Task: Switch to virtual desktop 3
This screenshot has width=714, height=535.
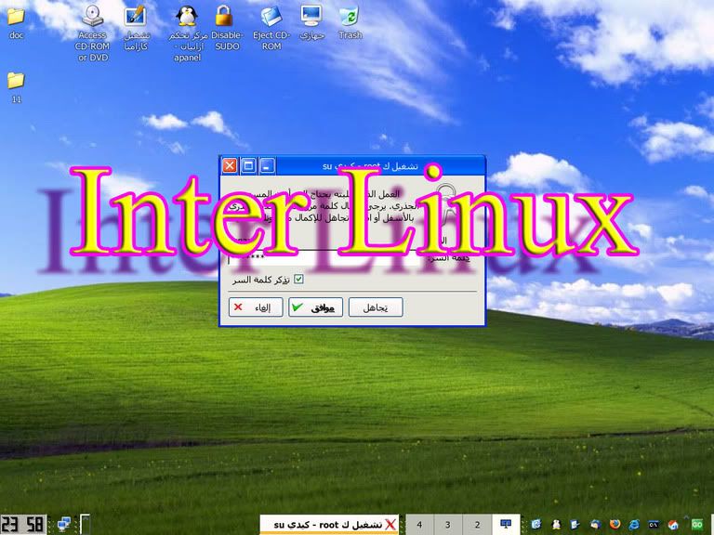Action: 447,525
